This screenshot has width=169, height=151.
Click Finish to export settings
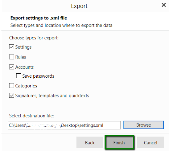(x=119, y=143)
